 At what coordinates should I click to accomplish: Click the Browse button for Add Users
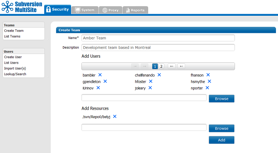point(222,99)
